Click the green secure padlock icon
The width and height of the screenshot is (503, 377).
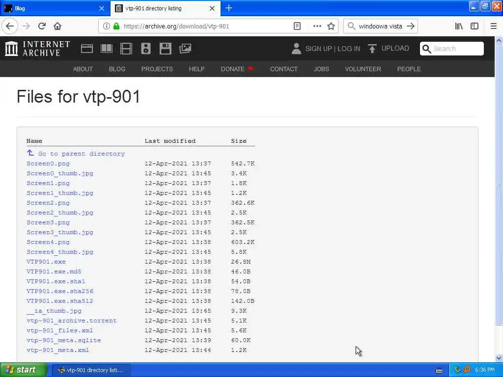point(116,27)
